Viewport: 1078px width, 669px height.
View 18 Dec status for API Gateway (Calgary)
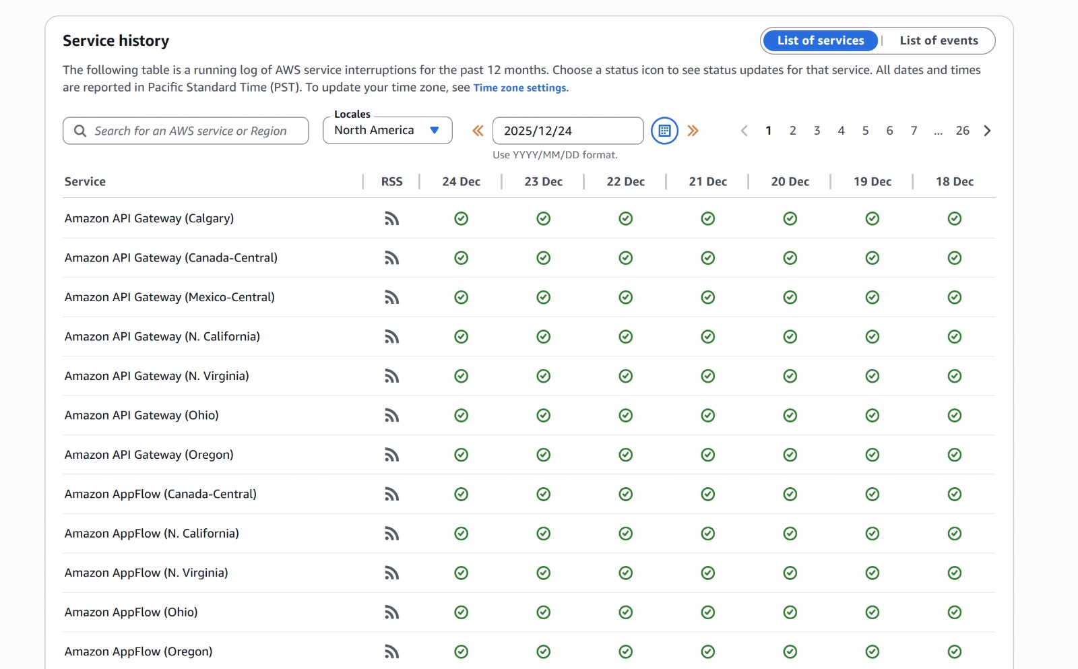coord(954,218)
